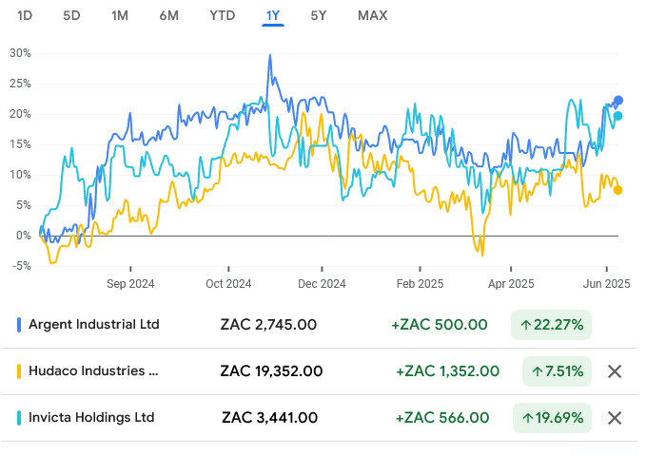The height and width of the screenshot is (455, 646).
Task: Switch to the 1M range tab
Action: (x=120, y=15)
